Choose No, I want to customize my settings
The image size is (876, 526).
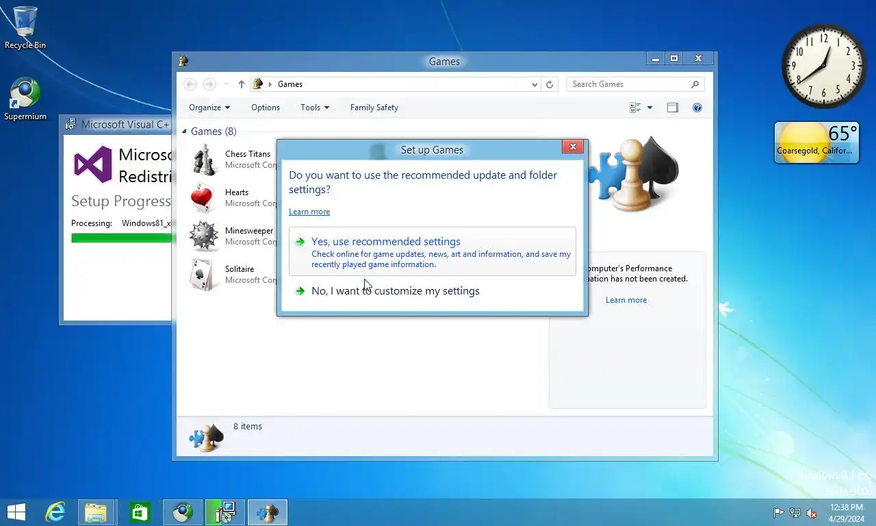[x=396, y=291]
